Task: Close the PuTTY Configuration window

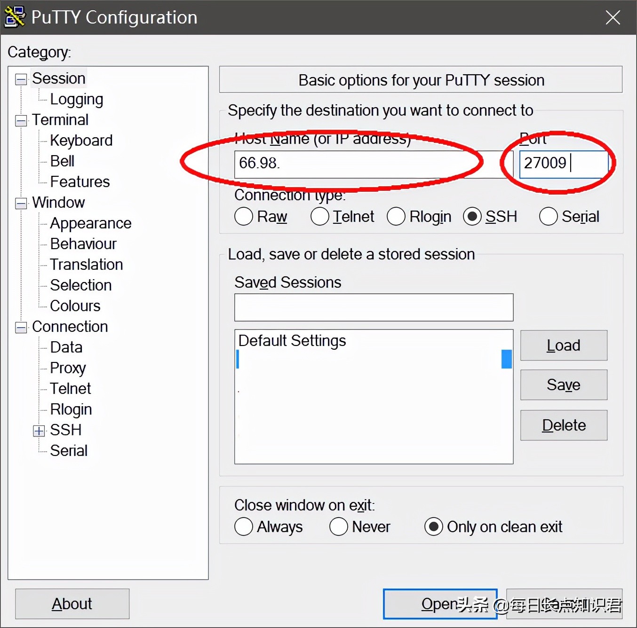Action: (613, 18)
